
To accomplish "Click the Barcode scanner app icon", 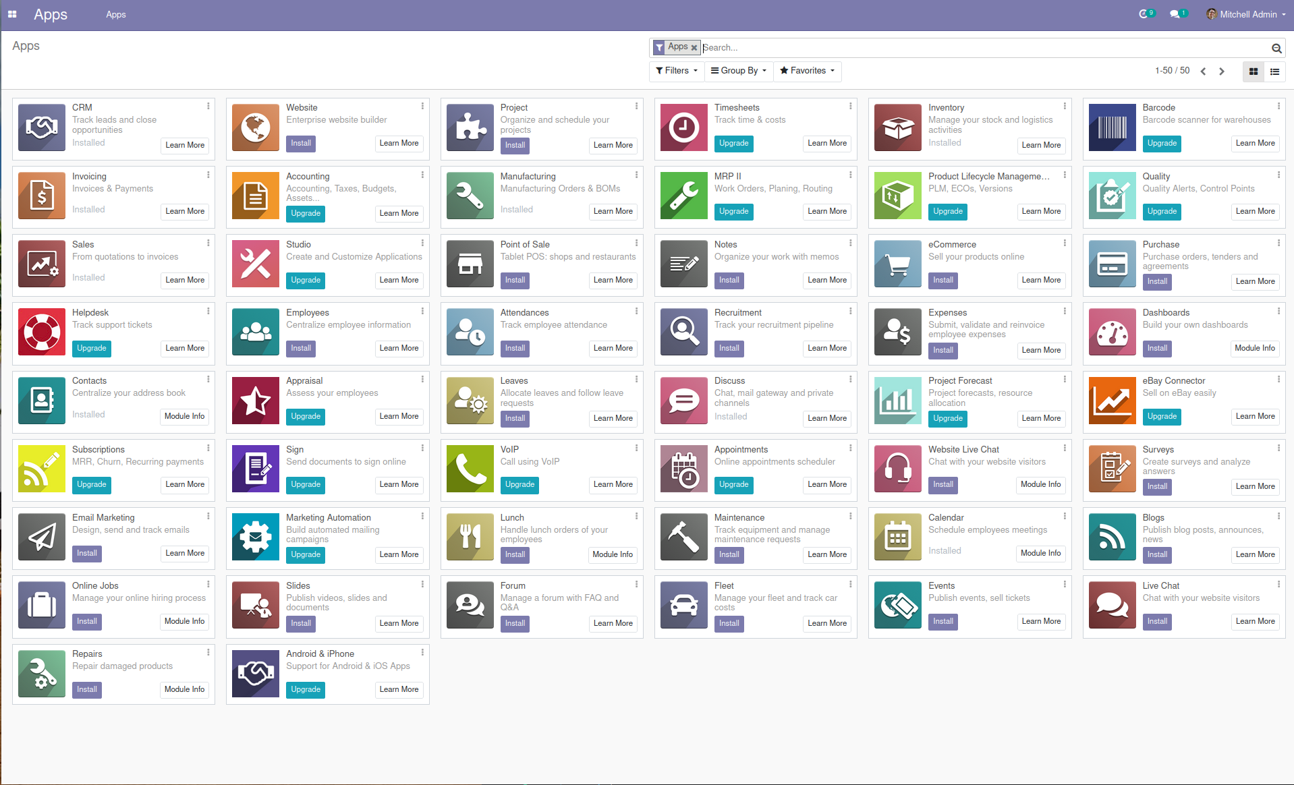I will point(1110,127).
